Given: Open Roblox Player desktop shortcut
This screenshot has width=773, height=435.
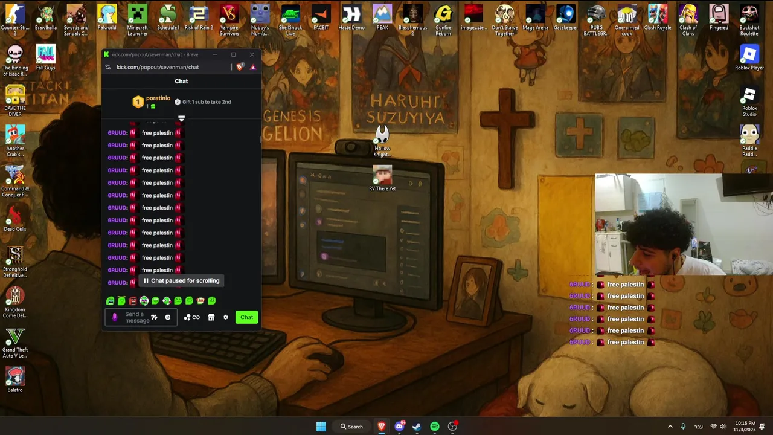Looking at the screenshot, I should 749,59.
